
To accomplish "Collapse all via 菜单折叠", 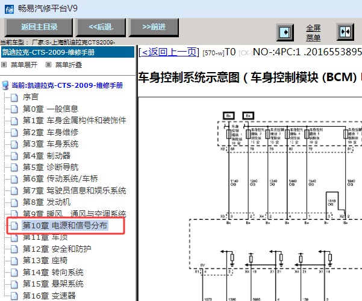I will click(x=69, y=65).
